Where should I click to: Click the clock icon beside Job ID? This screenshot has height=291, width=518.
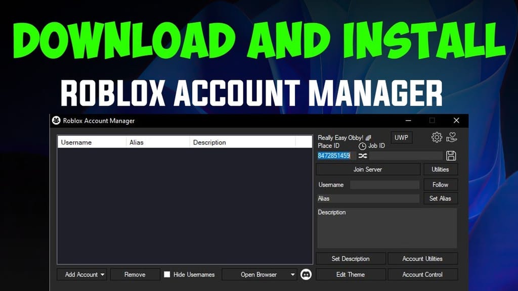pos(363,145)
